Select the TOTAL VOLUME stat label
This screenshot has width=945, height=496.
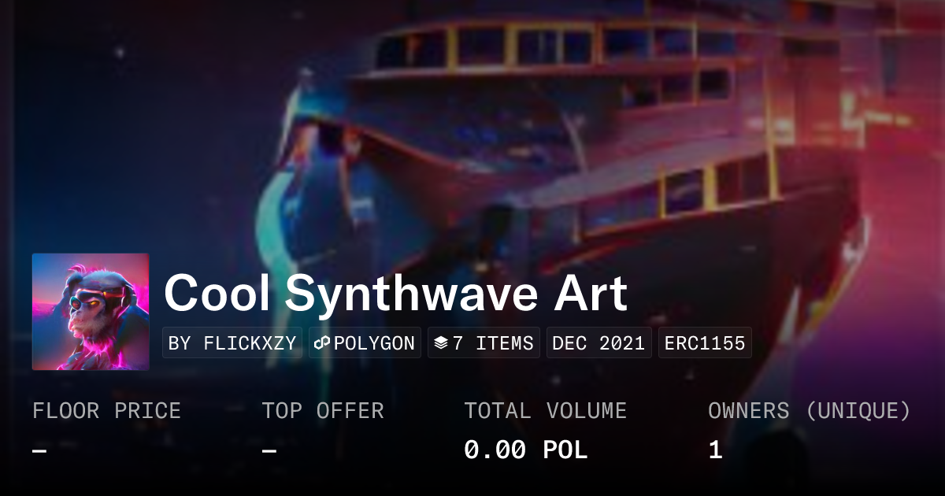point(546,411)
